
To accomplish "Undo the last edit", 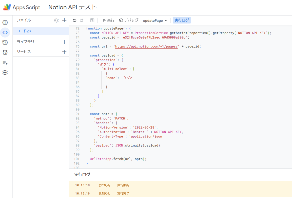I will (x=74, y=20).
